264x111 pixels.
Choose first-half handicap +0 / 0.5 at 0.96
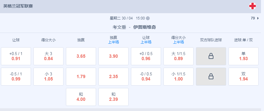(146, 56)
